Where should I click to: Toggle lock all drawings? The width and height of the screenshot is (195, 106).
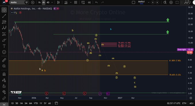click(4, 86)
